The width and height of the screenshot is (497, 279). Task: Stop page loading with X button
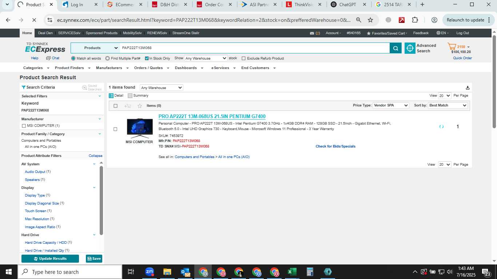34,20
